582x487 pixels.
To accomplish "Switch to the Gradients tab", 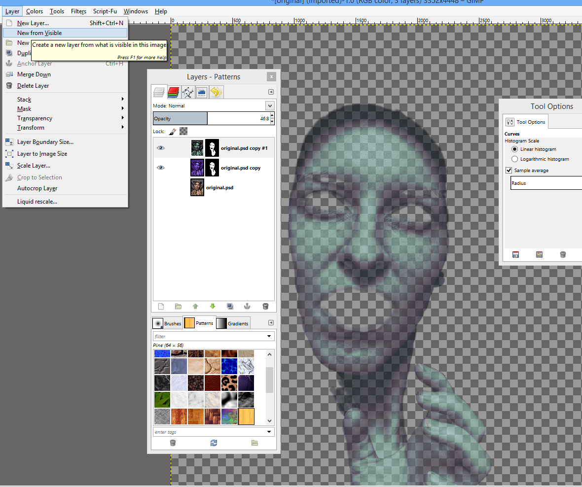I will (232, 323).
